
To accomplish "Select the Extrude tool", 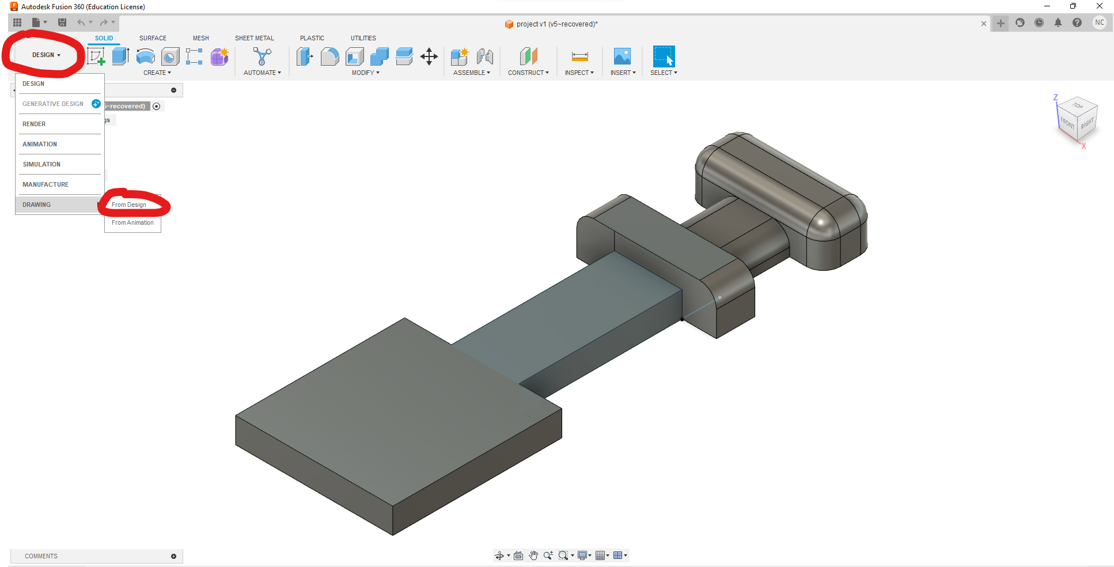I will pyautogui.click(x=120, y=56).
